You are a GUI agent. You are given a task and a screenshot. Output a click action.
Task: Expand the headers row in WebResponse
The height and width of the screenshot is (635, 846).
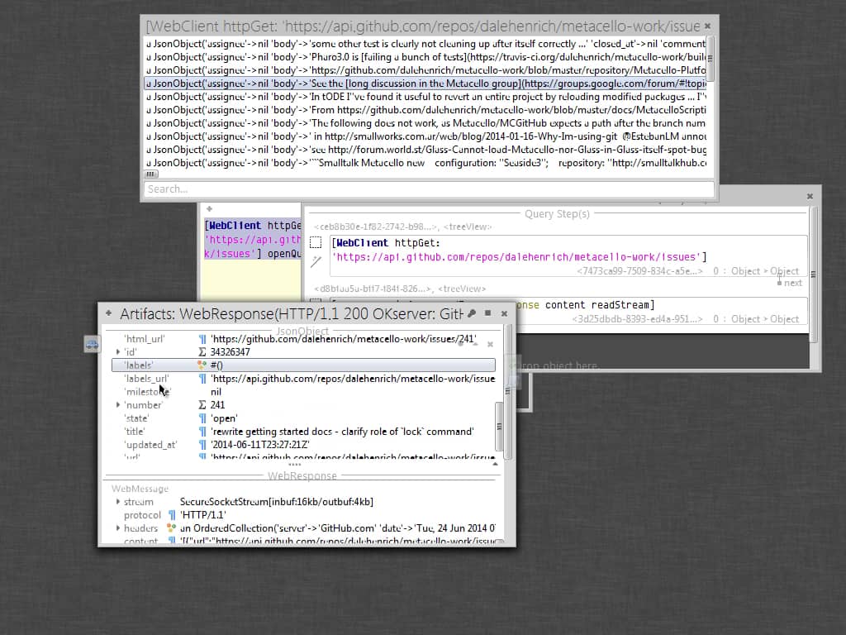tap(118, 528)
